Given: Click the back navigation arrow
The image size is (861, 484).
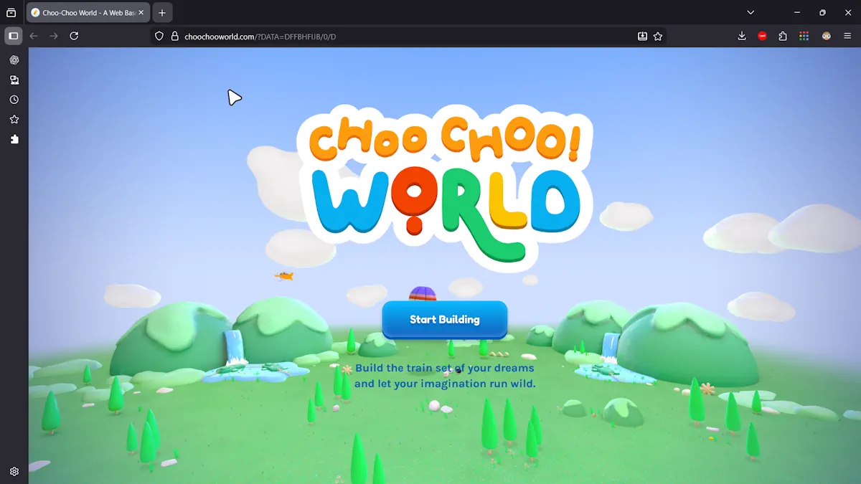Looking at the screenshot, I should coord(33,36).
